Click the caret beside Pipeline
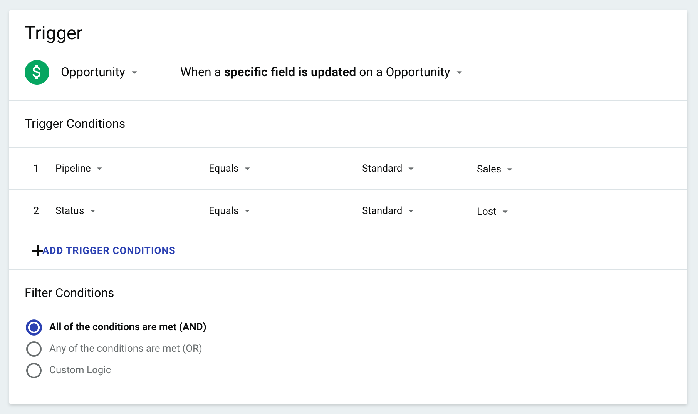The image size is (698, 414). click(99, 169)
